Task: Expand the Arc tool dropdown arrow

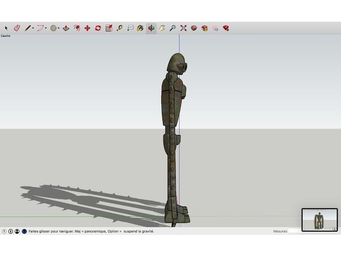Action: [x=46, y=28]
